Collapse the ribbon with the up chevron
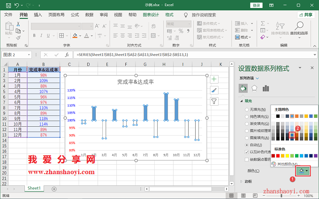The image size is (319, 199). (x=314, y=46)
